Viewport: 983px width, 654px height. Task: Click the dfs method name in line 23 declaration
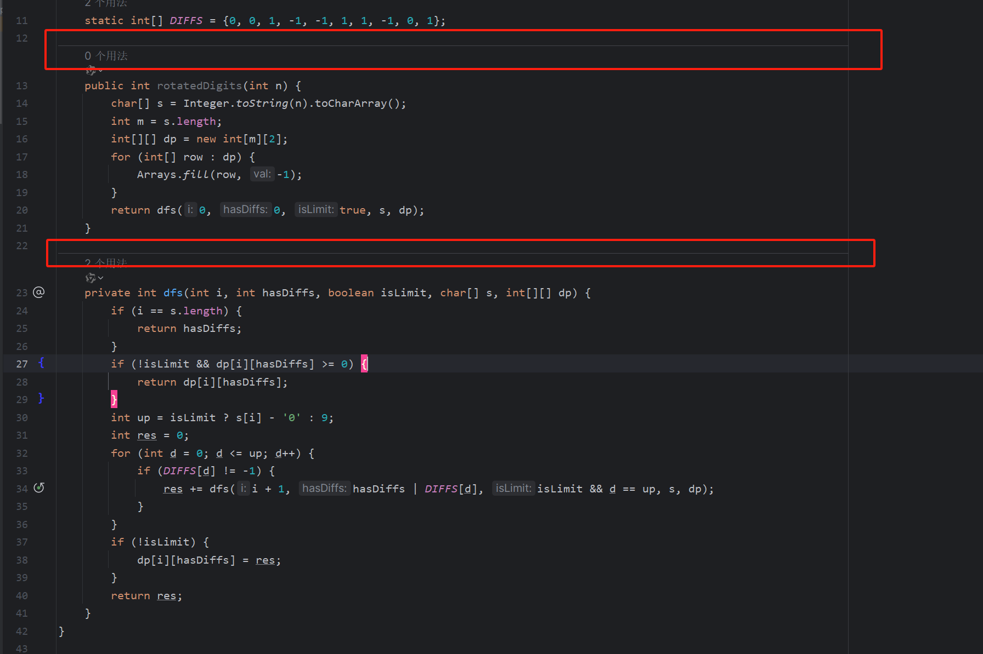173,293
